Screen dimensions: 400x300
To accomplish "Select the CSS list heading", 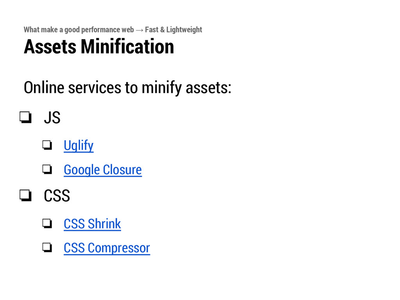I will pos(57,196).
